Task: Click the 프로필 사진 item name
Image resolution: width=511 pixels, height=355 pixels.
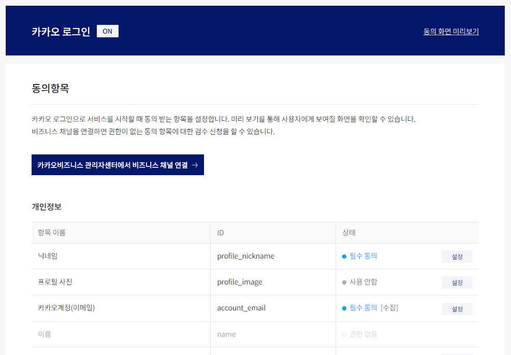Action: click(x=55, y=281)
